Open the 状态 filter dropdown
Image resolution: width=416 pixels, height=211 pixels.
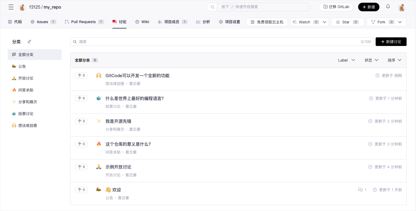(x=371, y=60)
